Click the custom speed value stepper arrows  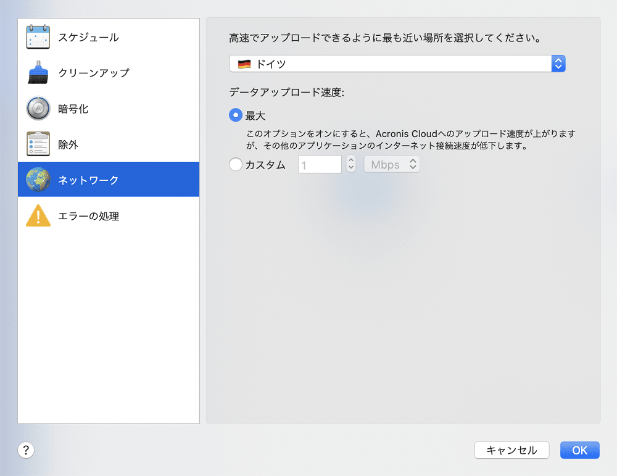click(351, 164)
